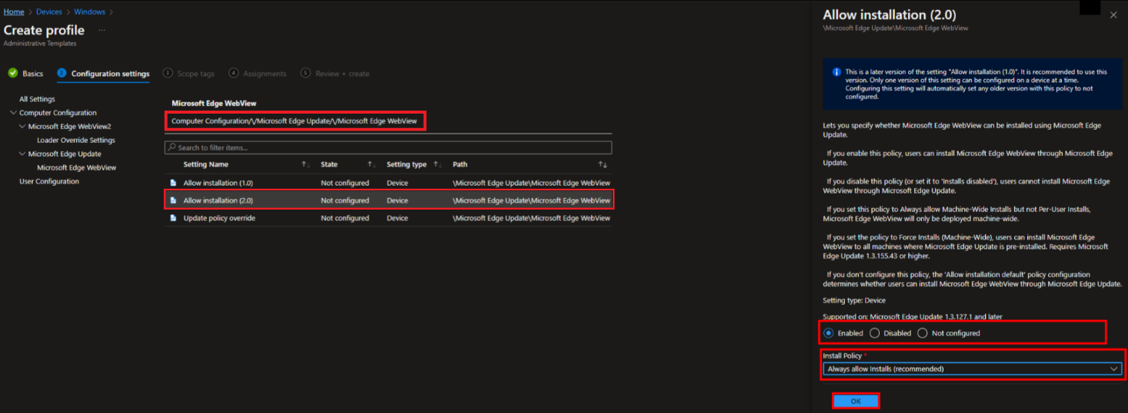This screenshot has width=1128, height=413.
Task: Switch to the Configuration settings tab
Action: coord(110,74)
